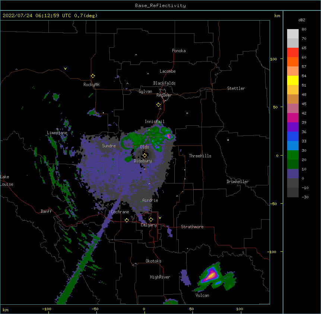Image resolution: width=321 pixels, height=314 pixels.
Task: Click the white asterisk marker east of Innisfail
Action: [187, 113]
